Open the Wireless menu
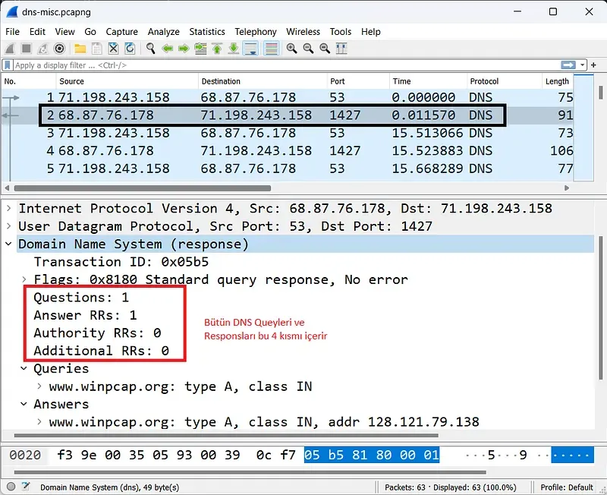 coord(303,32)
